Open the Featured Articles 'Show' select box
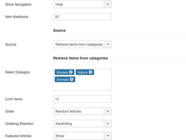 coord(79,136)
